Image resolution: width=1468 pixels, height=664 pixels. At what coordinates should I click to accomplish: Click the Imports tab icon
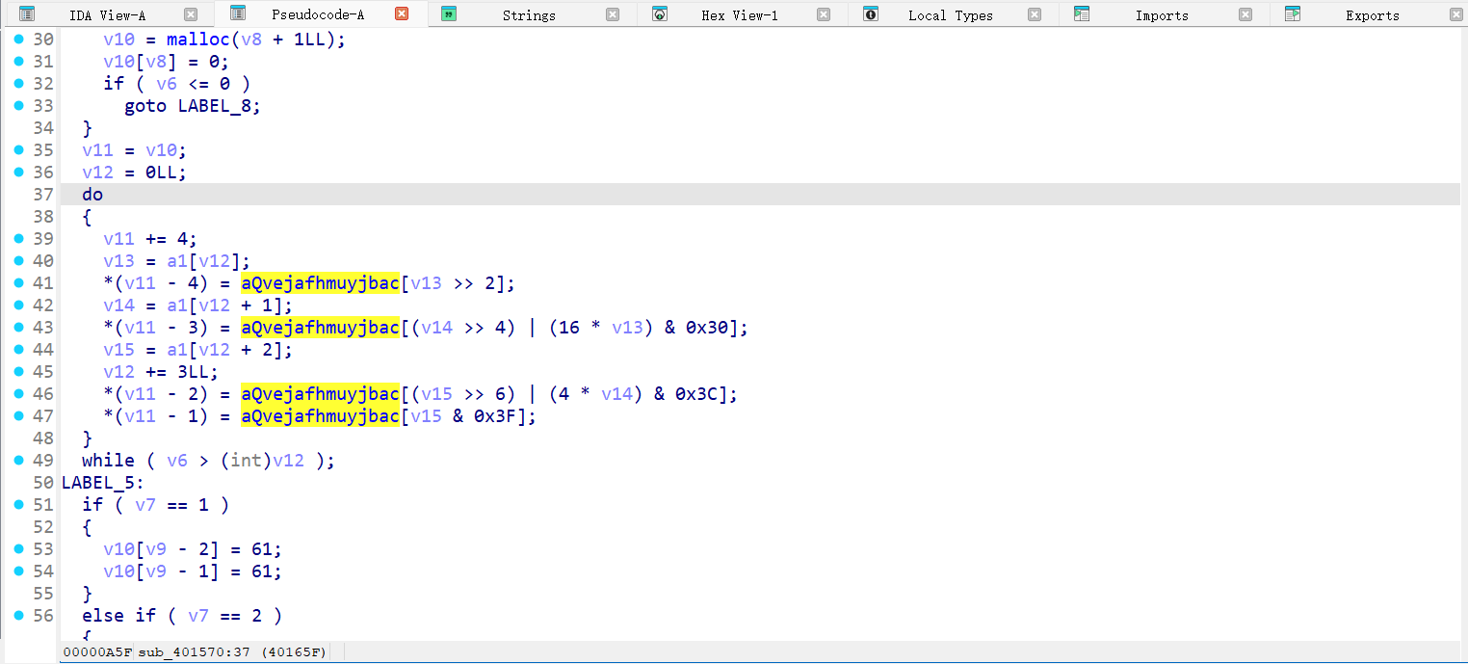coord(1082,14)
